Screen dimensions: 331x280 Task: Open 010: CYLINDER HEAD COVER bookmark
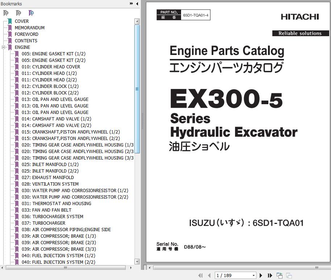51,67
